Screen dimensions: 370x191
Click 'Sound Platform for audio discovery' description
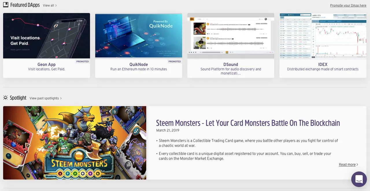coord(231,71)
